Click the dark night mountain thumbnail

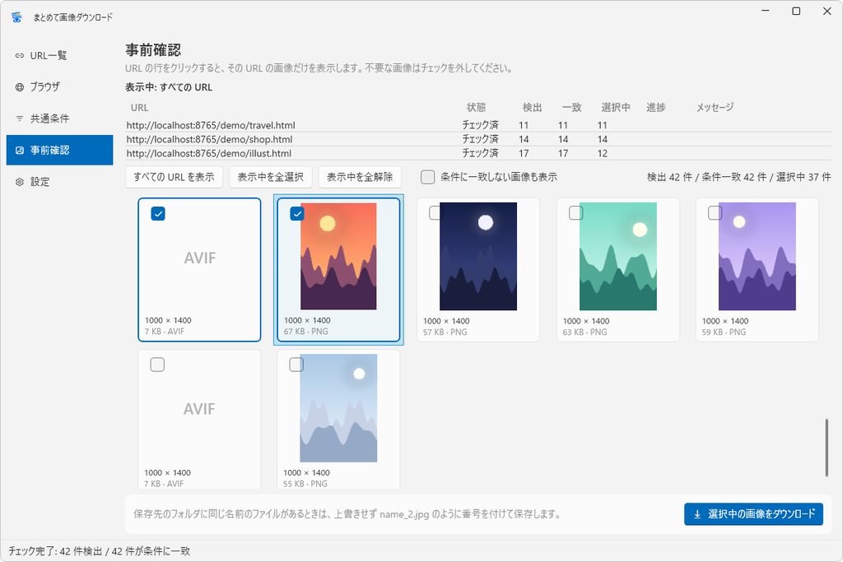[478, 256]
